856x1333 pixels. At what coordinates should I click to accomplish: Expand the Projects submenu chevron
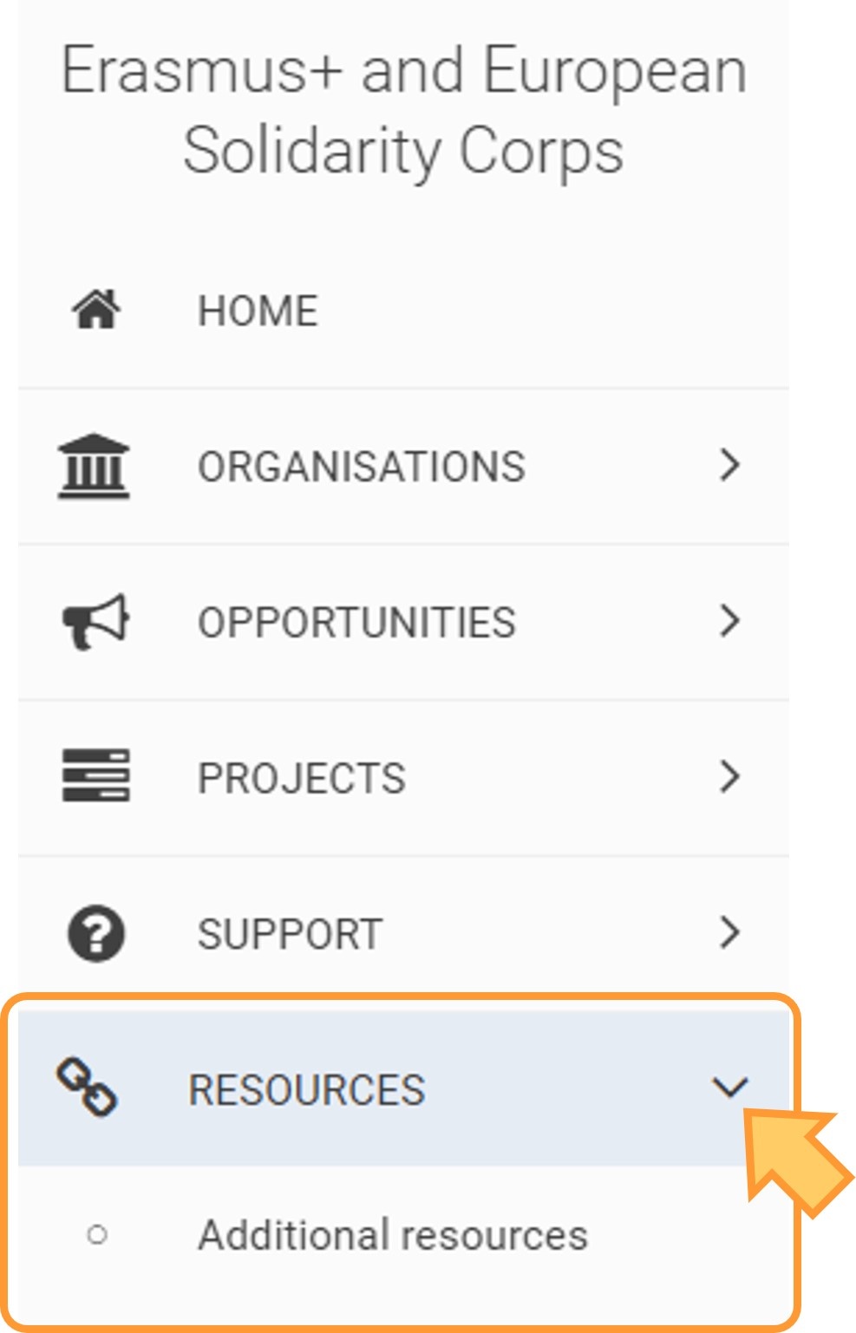point(730,776)
